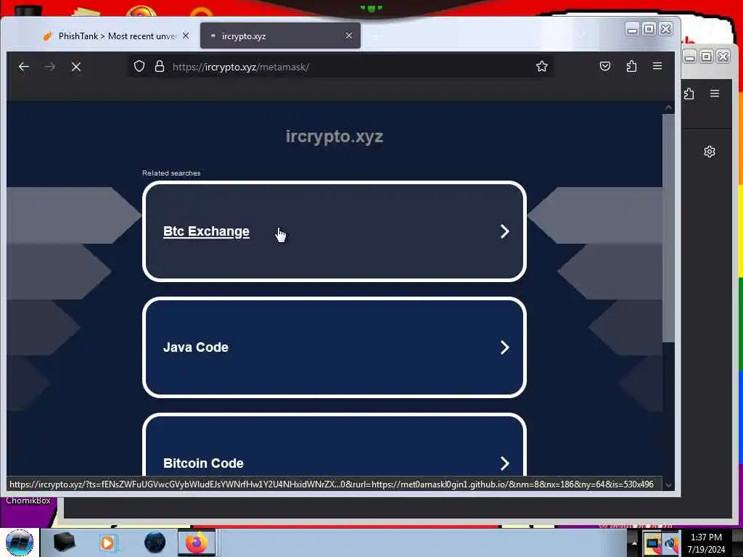
Task: Click the Btc Exchange chevron arrow
Action: pos(505,231)
